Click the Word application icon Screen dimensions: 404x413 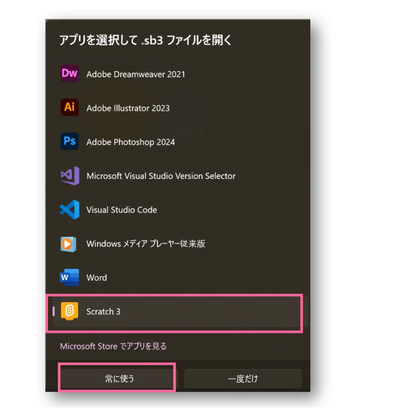(69, 277)
